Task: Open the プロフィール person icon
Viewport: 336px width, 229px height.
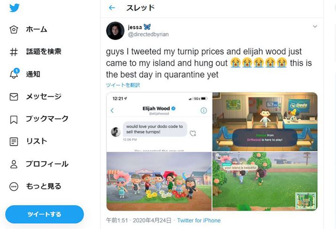Action: pos(14,164)
